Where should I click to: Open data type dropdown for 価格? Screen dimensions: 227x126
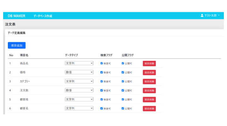pos(79,72)
